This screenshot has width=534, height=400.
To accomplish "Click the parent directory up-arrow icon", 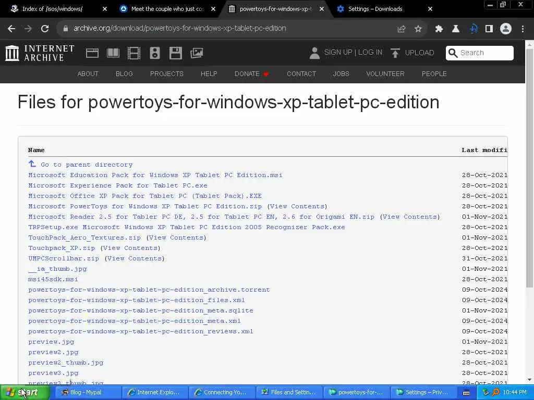I will tap(32, 164).
